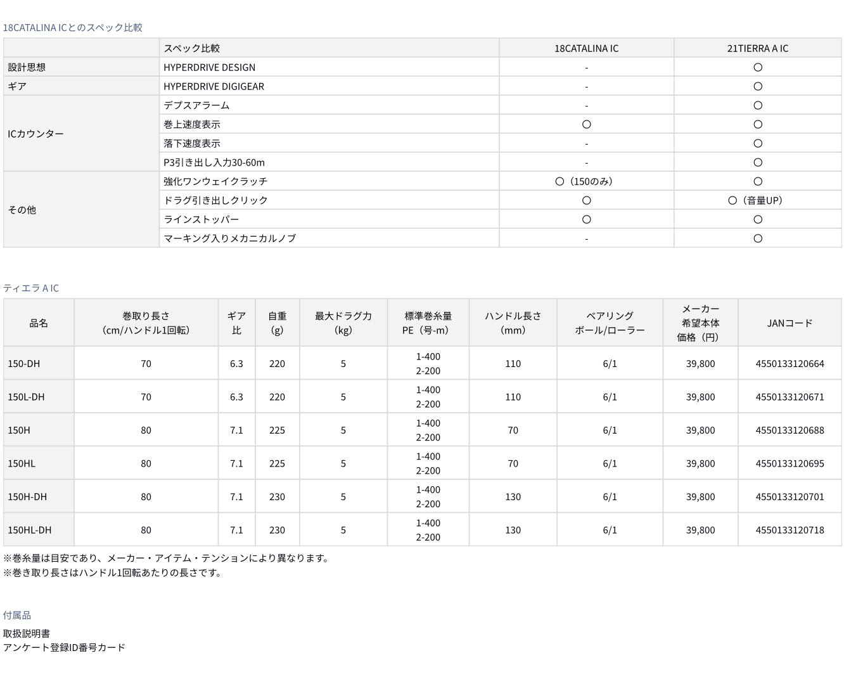Image resolution: width=844 pixels, height=684 pixels.
Task: Click JAN code 4550133120688
Action: pyautogui.click(x=790, y=430)
